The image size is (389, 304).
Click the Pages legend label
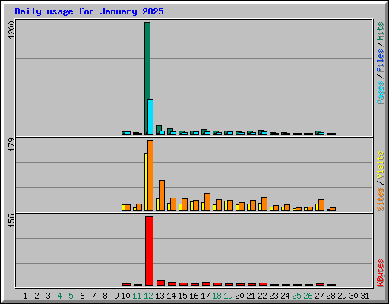380,93
